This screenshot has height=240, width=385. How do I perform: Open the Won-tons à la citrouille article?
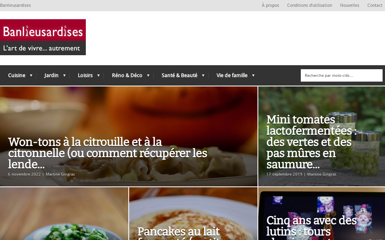(107, 153)
